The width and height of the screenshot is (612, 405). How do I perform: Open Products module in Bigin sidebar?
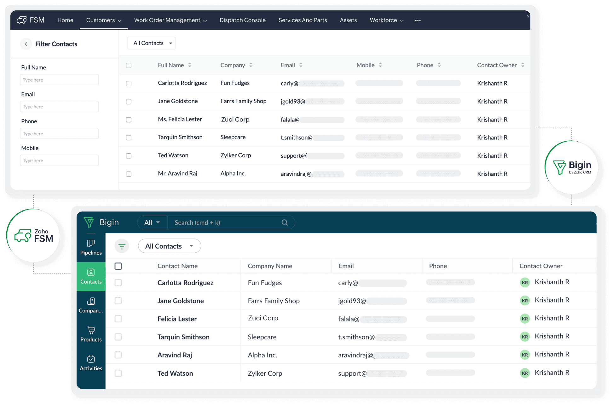(x=91, y=334)
